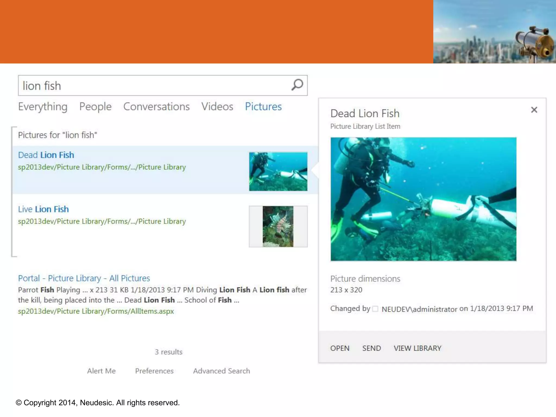Switch to the Everything search tab
The height and width of the screenshot is (417, 556).
click(43, 107)
